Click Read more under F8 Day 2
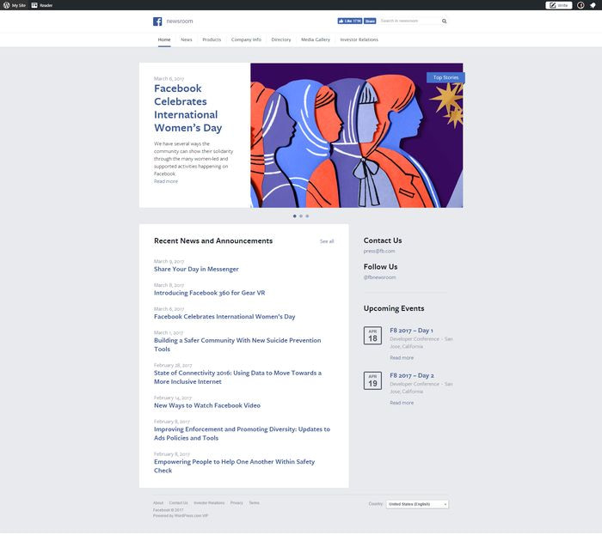The image size is (602, 541). coord(402,403)
